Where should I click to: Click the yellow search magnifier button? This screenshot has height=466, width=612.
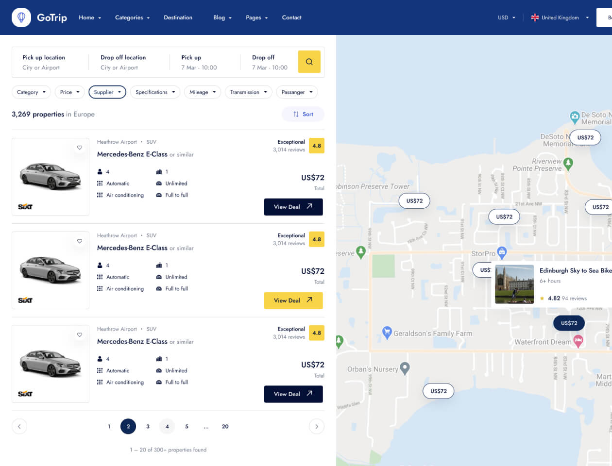(309, 62)
